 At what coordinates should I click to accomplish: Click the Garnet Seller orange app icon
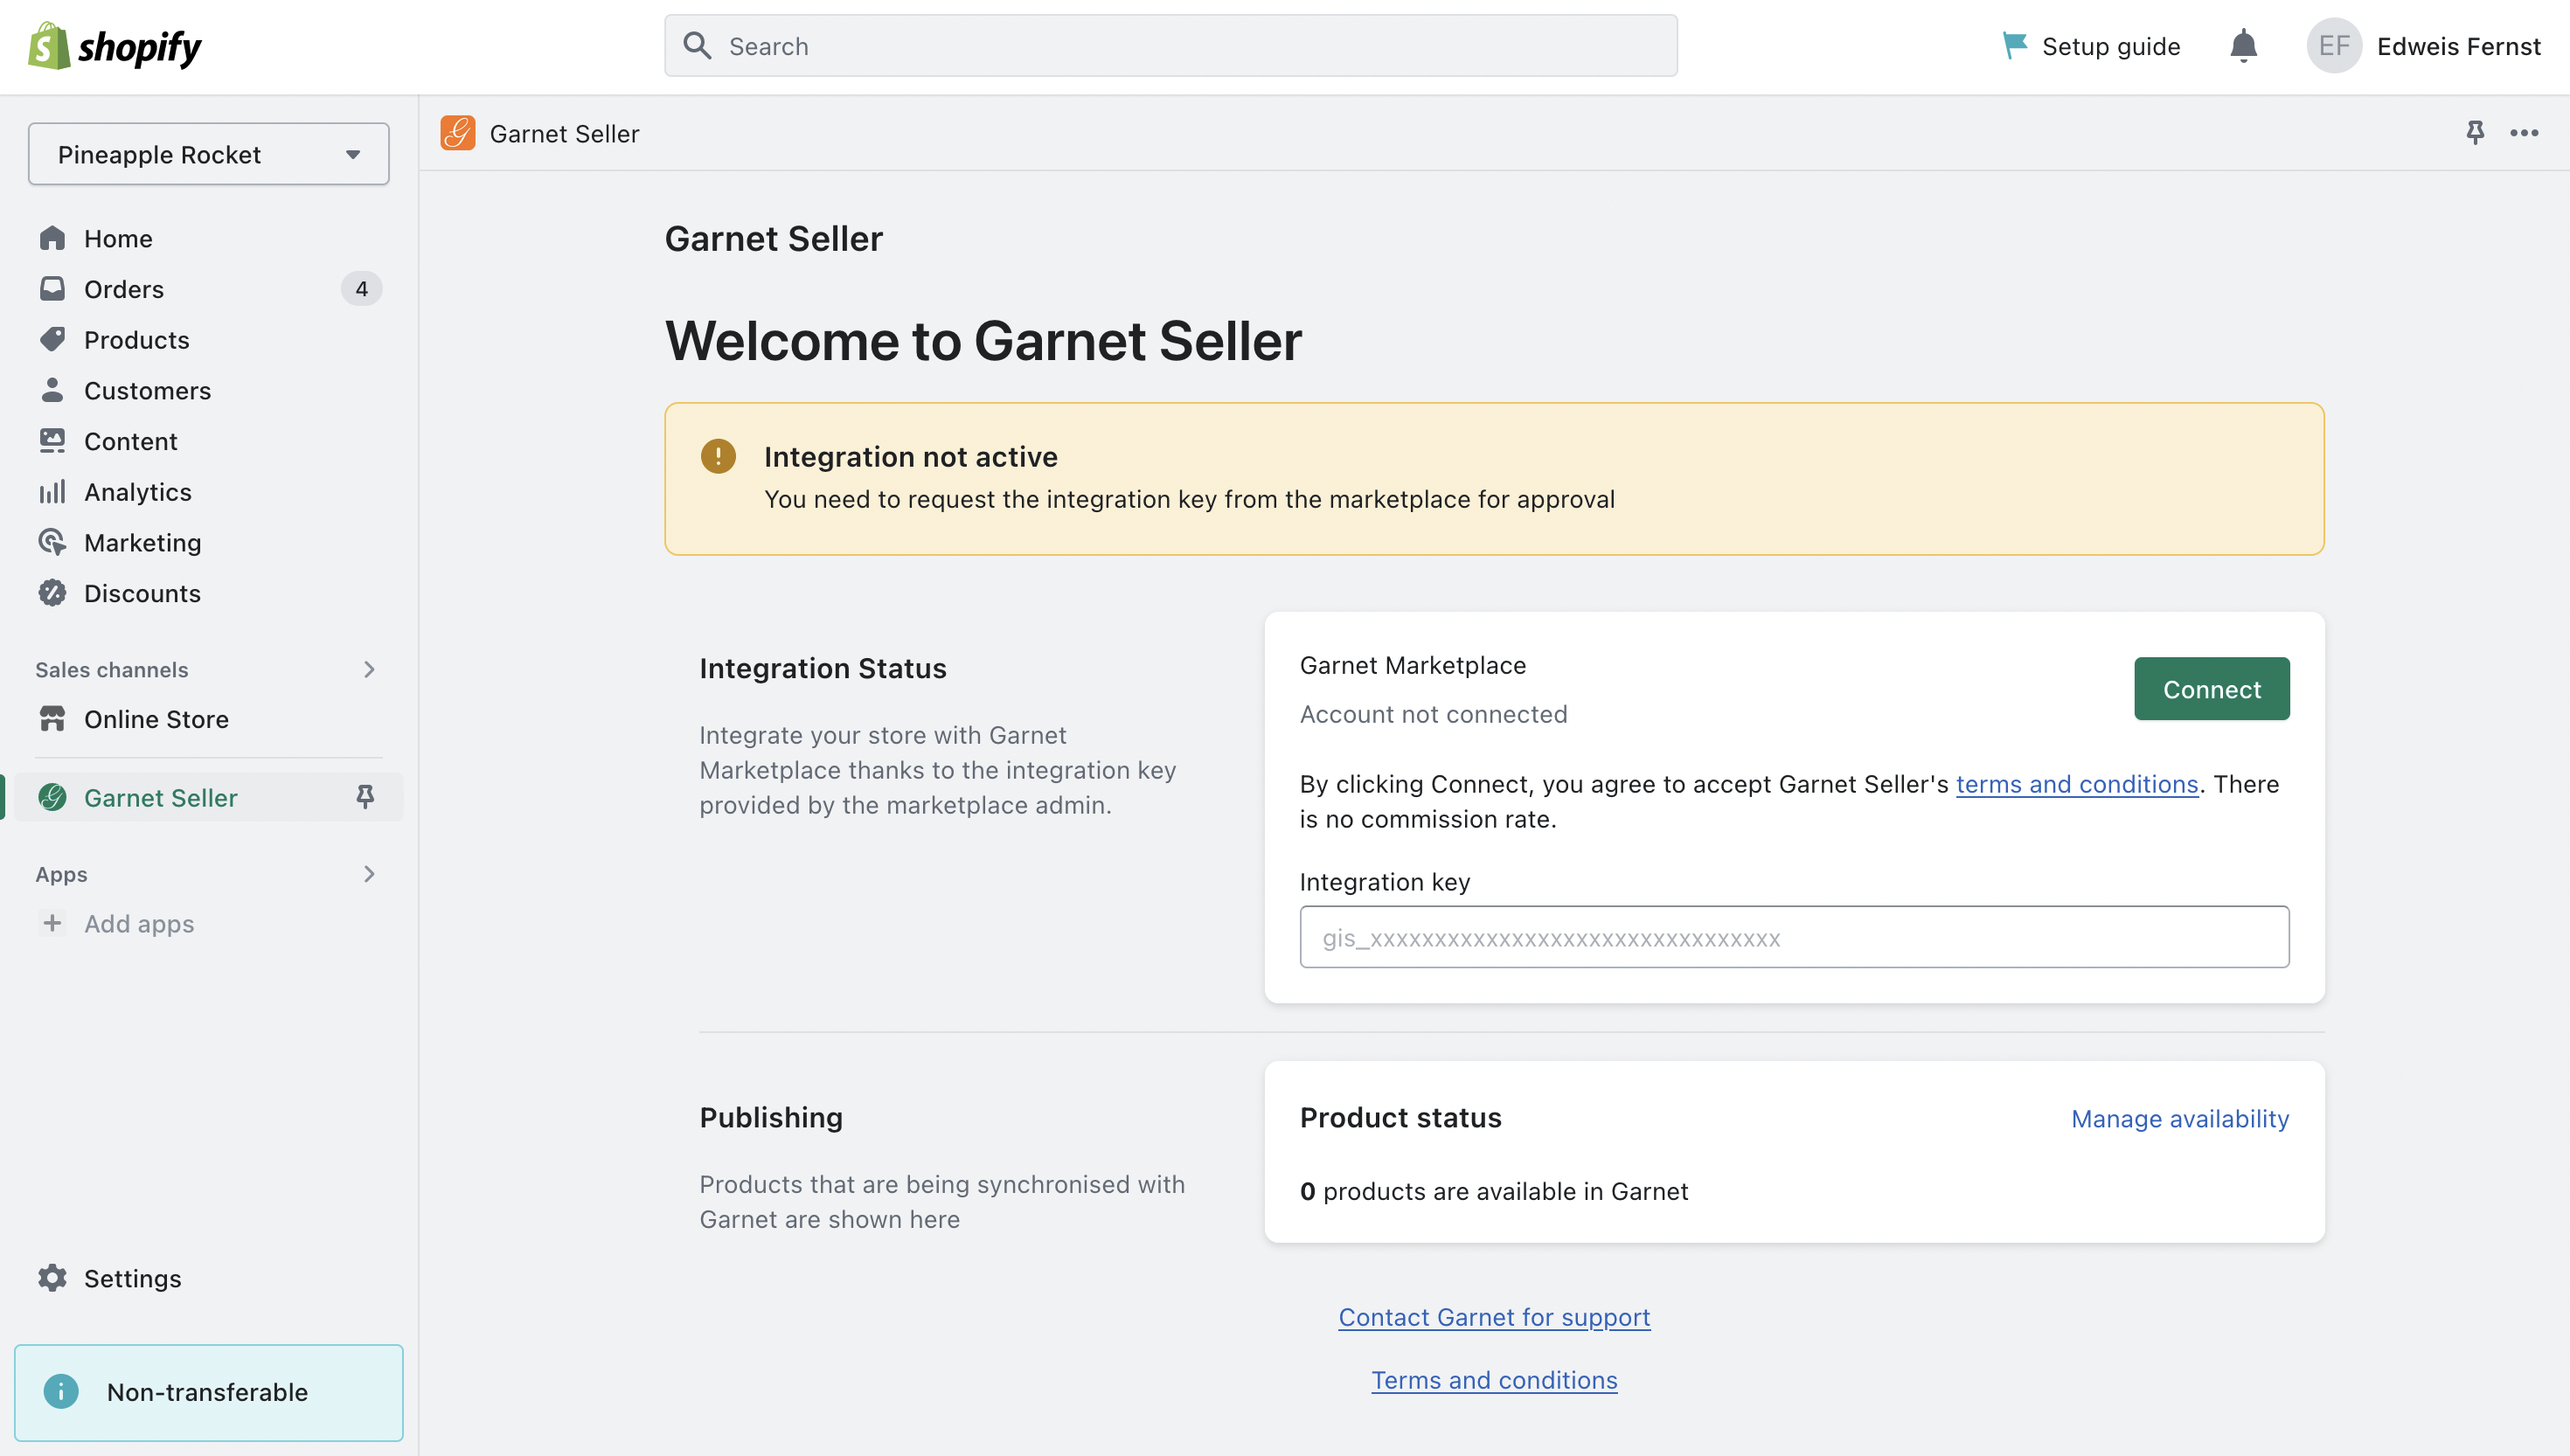pyautogui.click(x=458, y=133)
